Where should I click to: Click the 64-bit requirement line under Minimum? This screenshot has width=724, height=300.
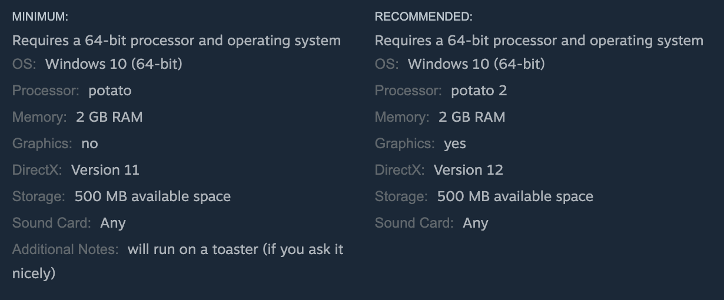pyautogui.click(x=177, y=41)
